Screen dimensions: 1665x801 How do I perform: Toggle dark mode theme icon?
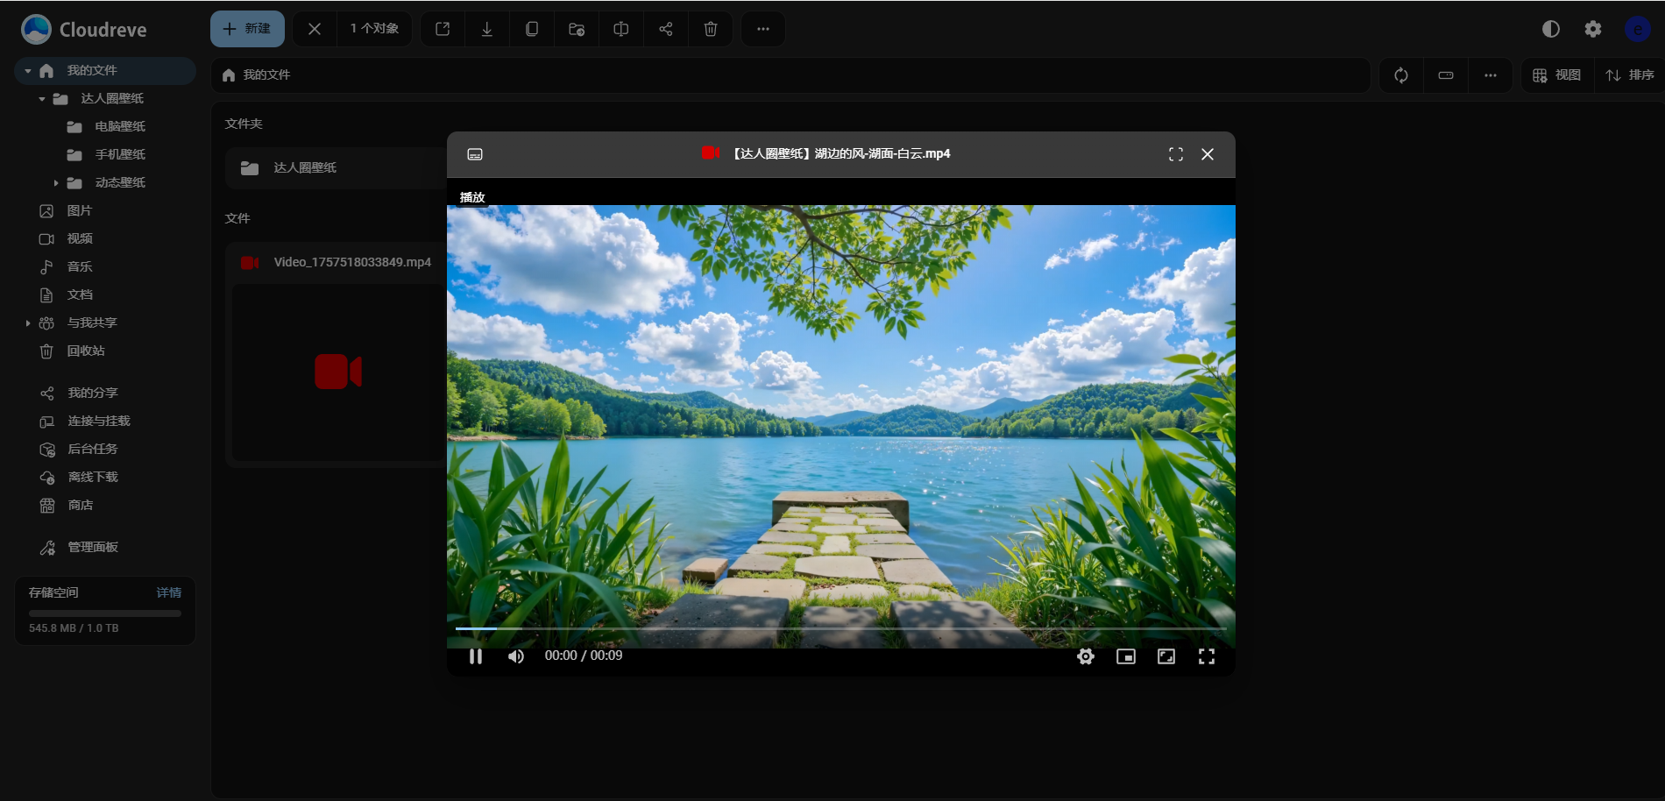[x=1550, y=29]
